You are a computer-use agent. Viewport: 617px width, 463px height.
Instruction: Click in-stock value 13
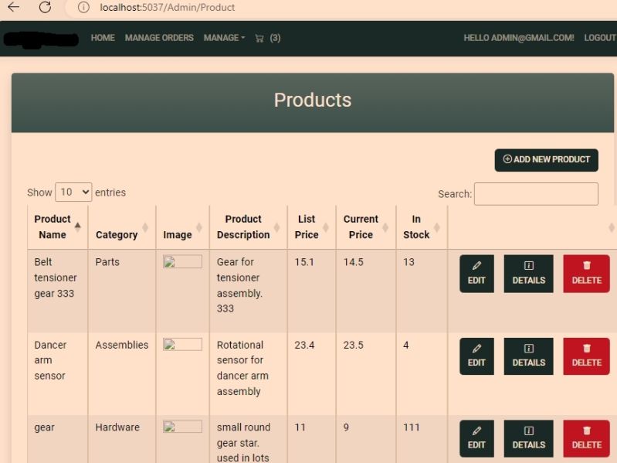click(409, 262)
